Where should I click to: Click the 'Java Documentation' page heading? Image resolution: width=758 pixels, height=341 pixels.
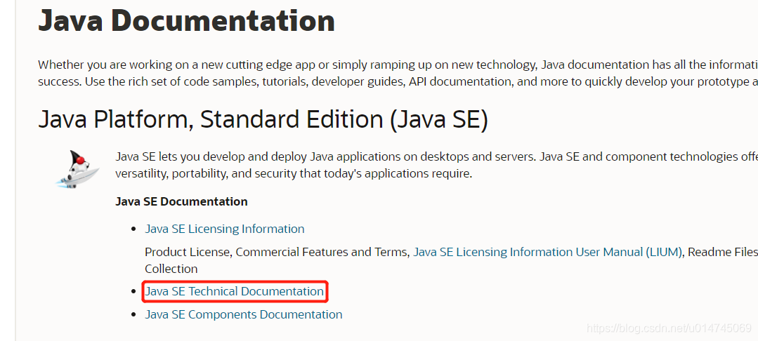(x=187, y=20)
